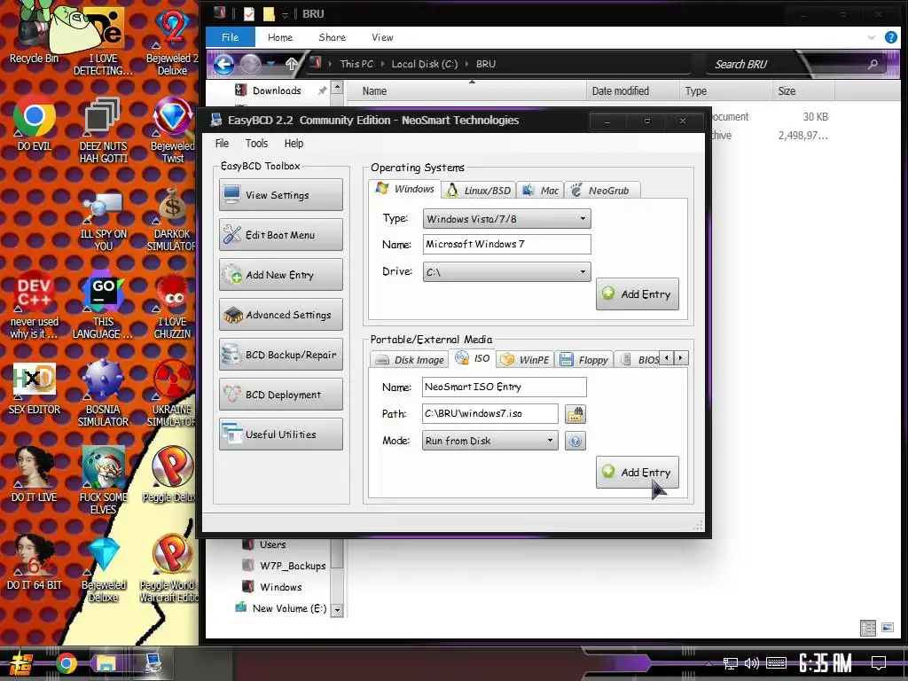Open EasyBCD Tools menu
This screenshot has height=681, width=908.
256,143
